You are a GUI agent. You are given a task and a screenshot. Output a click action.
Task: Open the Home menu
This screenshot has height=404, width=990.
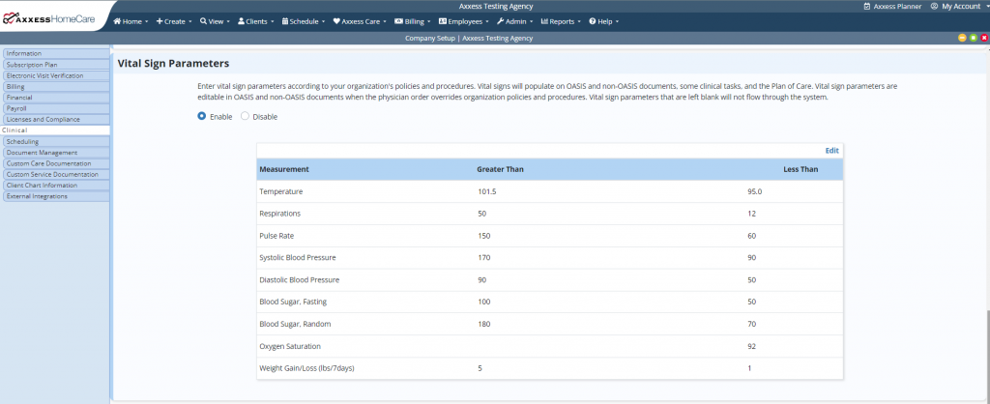pos(131,20)
